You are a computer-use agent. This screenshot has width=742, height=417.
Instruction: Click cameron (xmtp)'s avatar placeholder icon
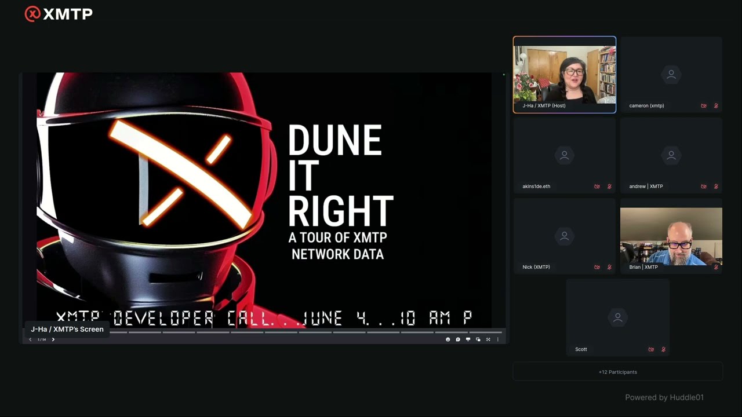[671, 74]
